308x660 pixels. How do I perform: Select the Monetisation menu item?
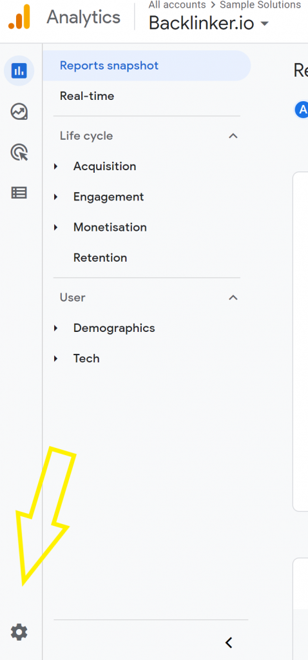tap(110, 228)
